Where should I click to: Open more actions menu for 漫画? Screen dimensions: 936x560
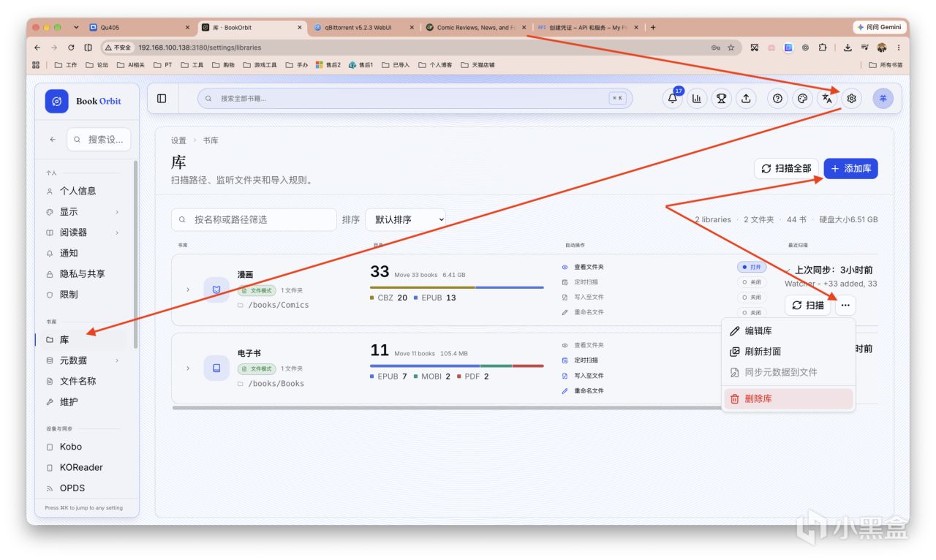click(x=845, y=305)
